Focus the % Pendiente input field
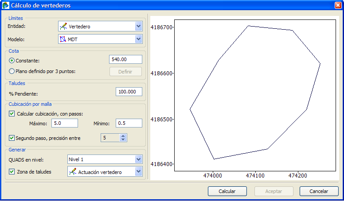Viewport: 344px width, 201px height. [129, 92]
